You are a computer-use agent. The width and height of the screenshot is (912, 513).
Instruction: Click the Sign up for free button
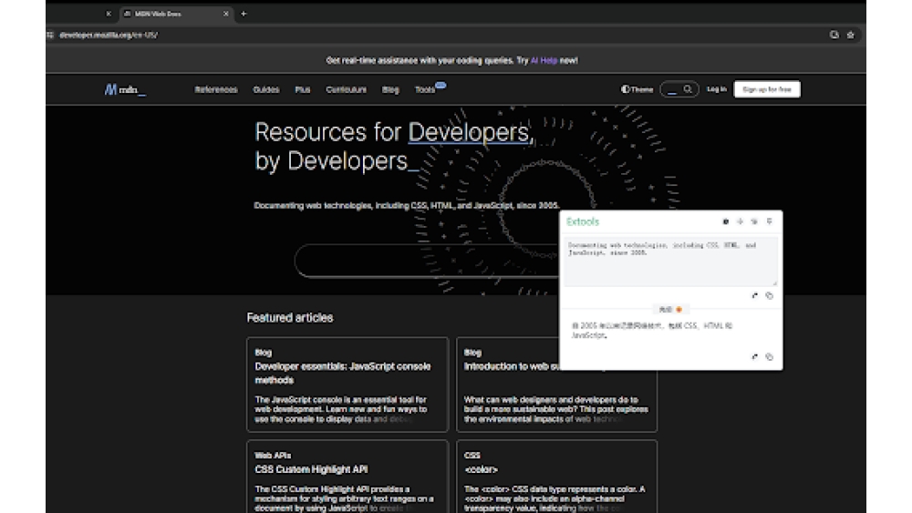767,89
